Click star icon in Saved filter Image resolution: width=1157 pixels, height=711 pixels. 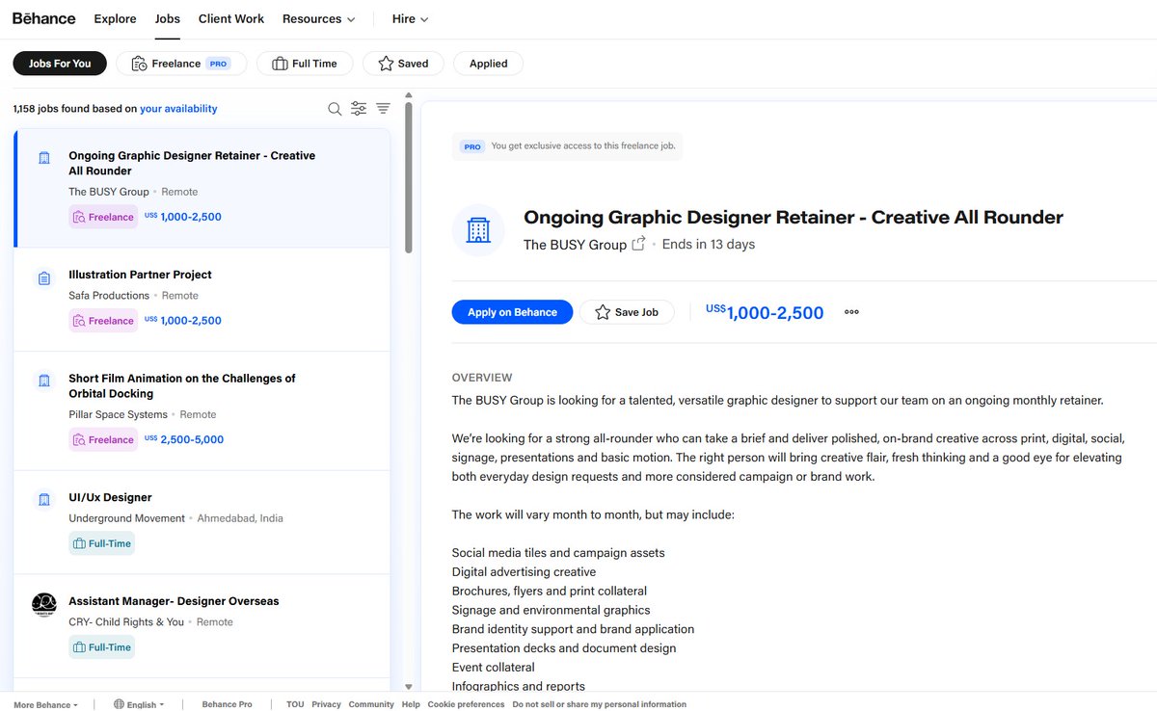tap(386, 64)
